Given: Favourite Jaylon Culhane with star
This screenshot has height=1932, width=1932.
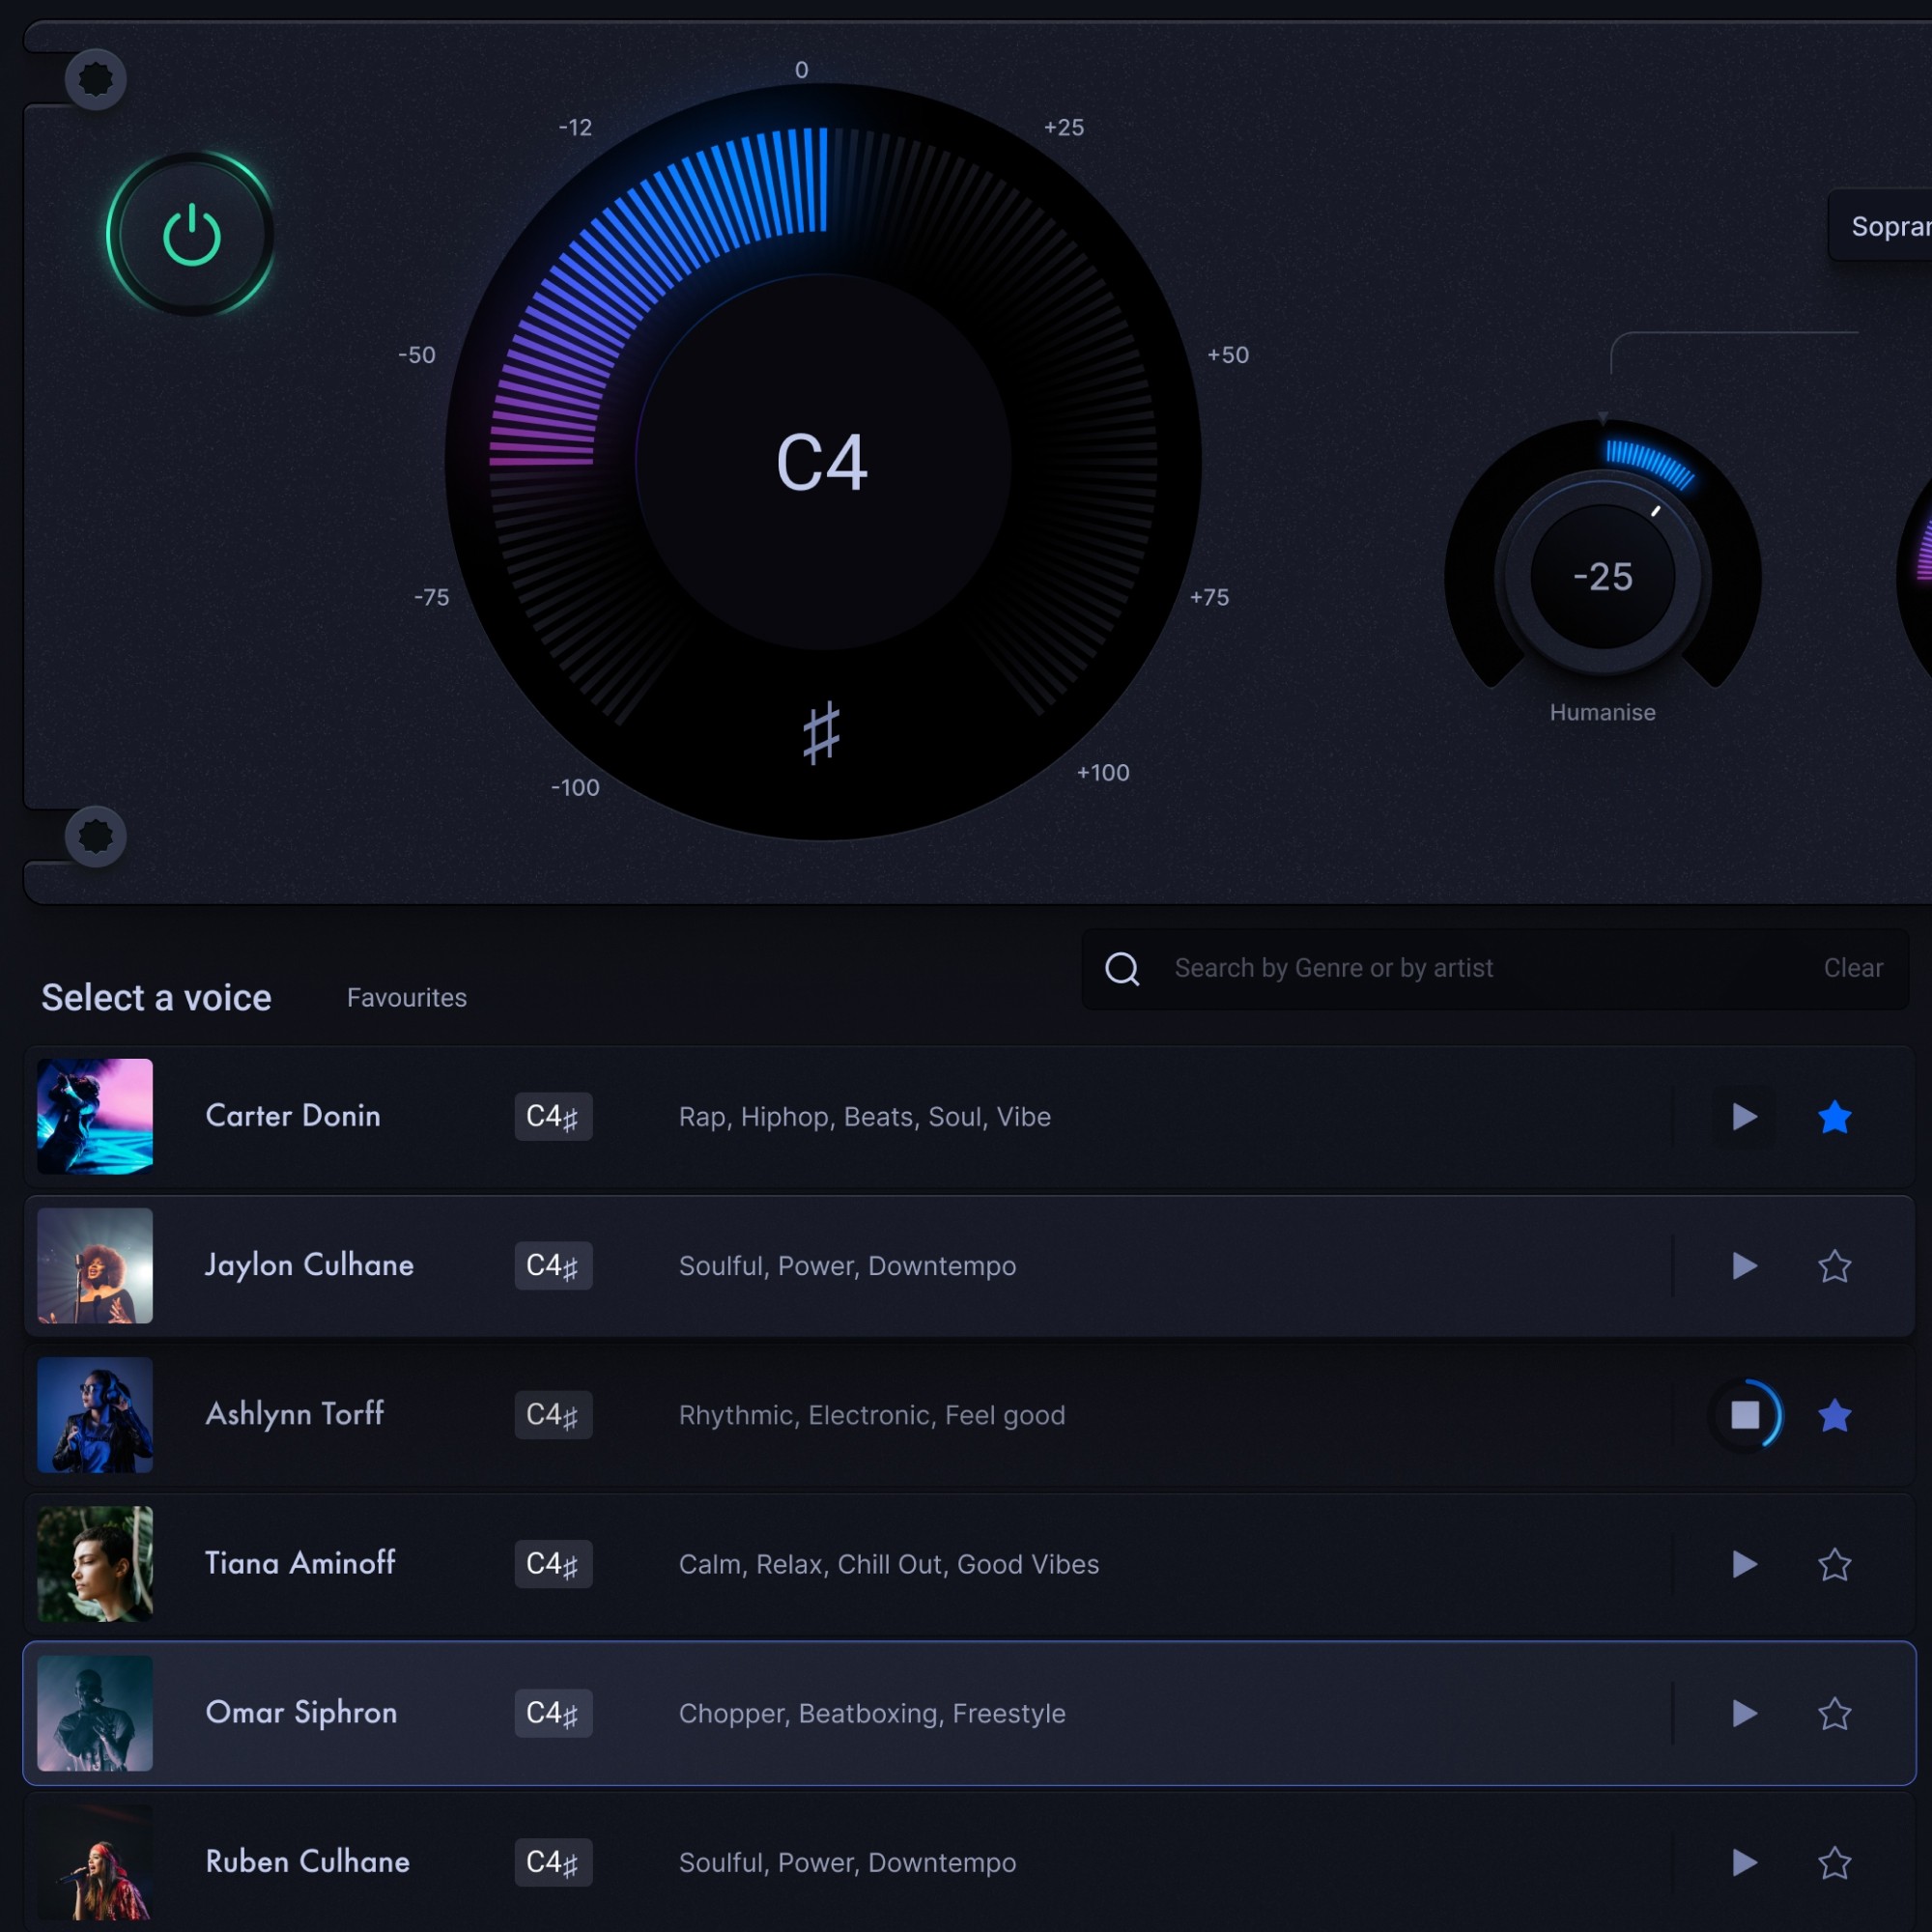Looking at the screenshot, I should (1834, 1265).
